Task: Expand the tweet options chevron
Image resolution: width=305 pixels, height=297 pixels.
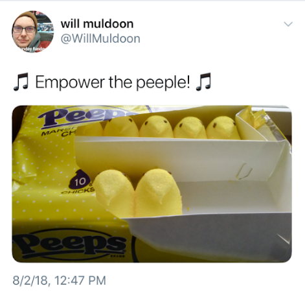Action: [288, 24]
